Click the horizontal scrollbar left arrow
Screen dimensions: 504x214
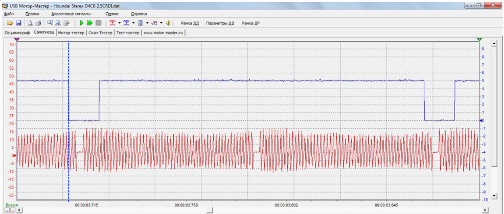(x=19, y=210)
